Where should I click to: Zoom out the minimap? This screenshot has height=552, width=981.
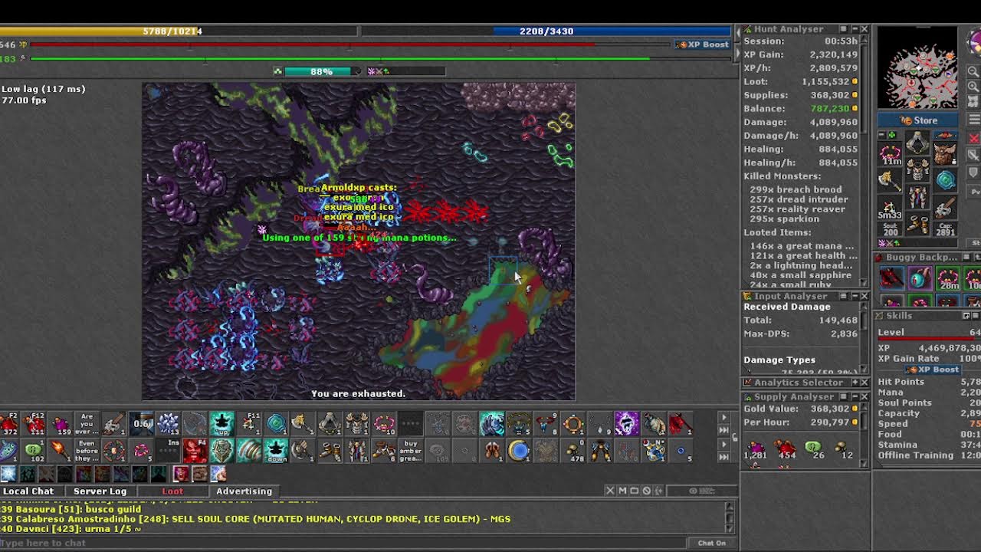tap(973, 71)
